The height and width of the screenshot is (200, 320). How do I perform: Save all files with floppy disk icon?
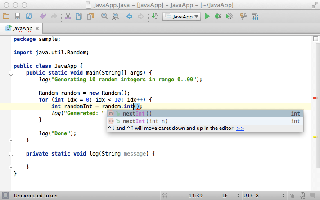(18, 16)
